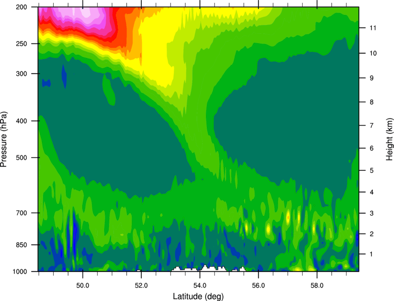This screenshot has width=394, height=301.
Task: Click the 1 km height tick label
Action: tap(372, 254)
